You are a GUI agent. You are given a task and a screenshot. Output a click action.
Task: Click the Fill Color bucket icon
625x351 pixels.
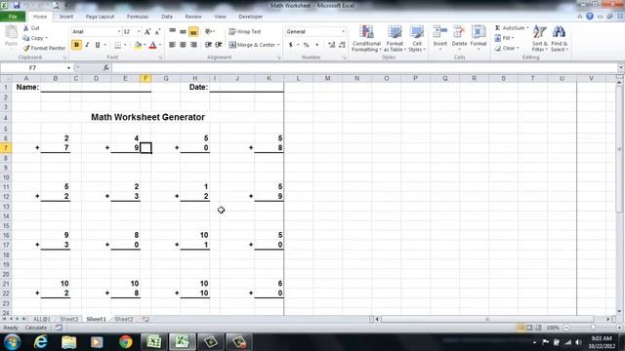point(138,45)
